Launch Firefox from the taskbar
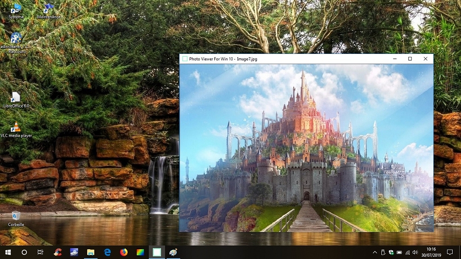Viewport: 461px width, 259px height. point(124,252)
